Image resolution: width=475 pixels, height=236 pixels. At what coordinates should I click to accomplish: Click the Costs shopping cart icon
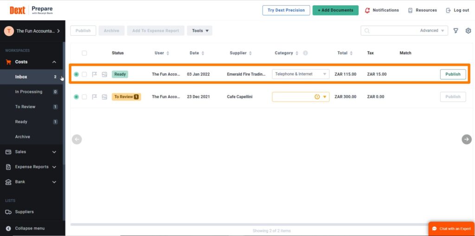click(x=8, y=62)
